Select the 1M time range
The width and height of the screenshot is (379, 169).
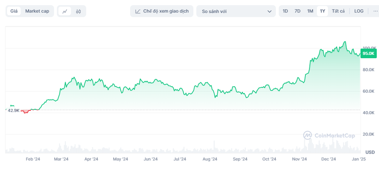tap(310, 11)
